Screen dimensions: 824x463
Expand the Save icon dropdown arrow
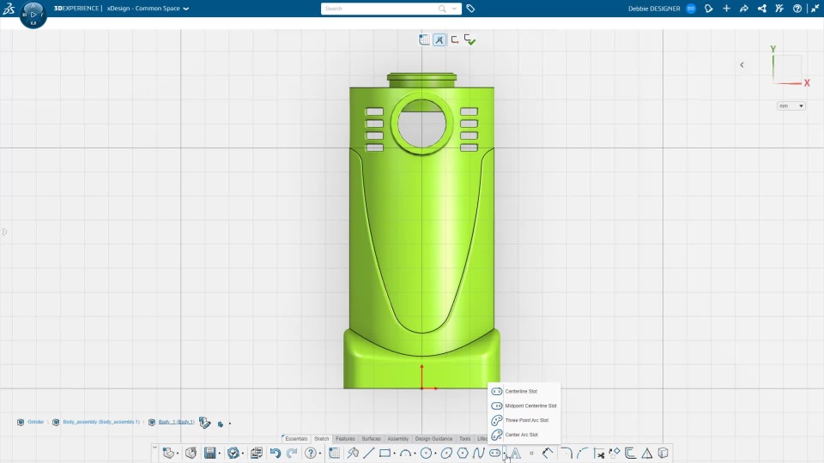coord(220,454)
